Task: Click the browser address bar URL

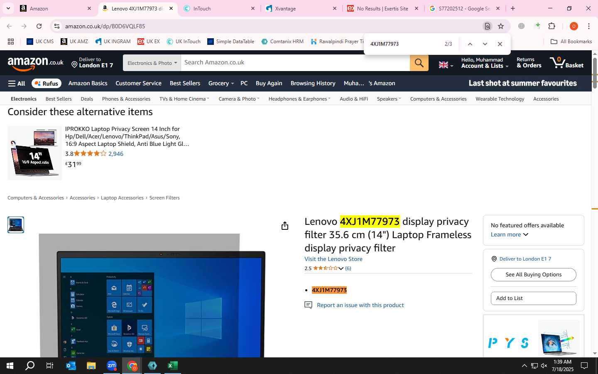Action: tap(105, 26)
